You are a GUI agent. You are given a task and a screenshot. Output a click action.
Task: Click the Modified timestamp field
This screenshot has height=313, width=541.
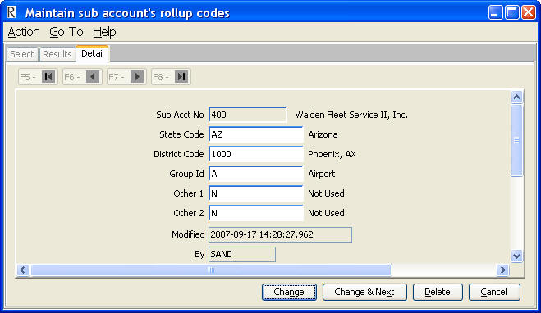[280, 234]
